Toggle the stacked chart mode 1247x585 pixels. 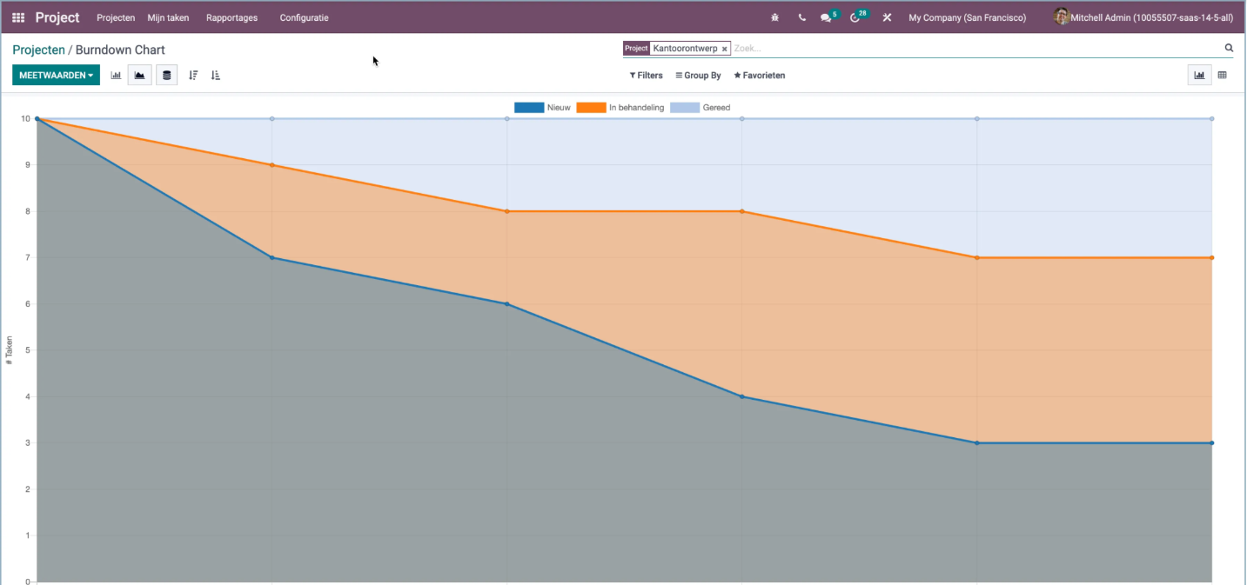point(167,76)
